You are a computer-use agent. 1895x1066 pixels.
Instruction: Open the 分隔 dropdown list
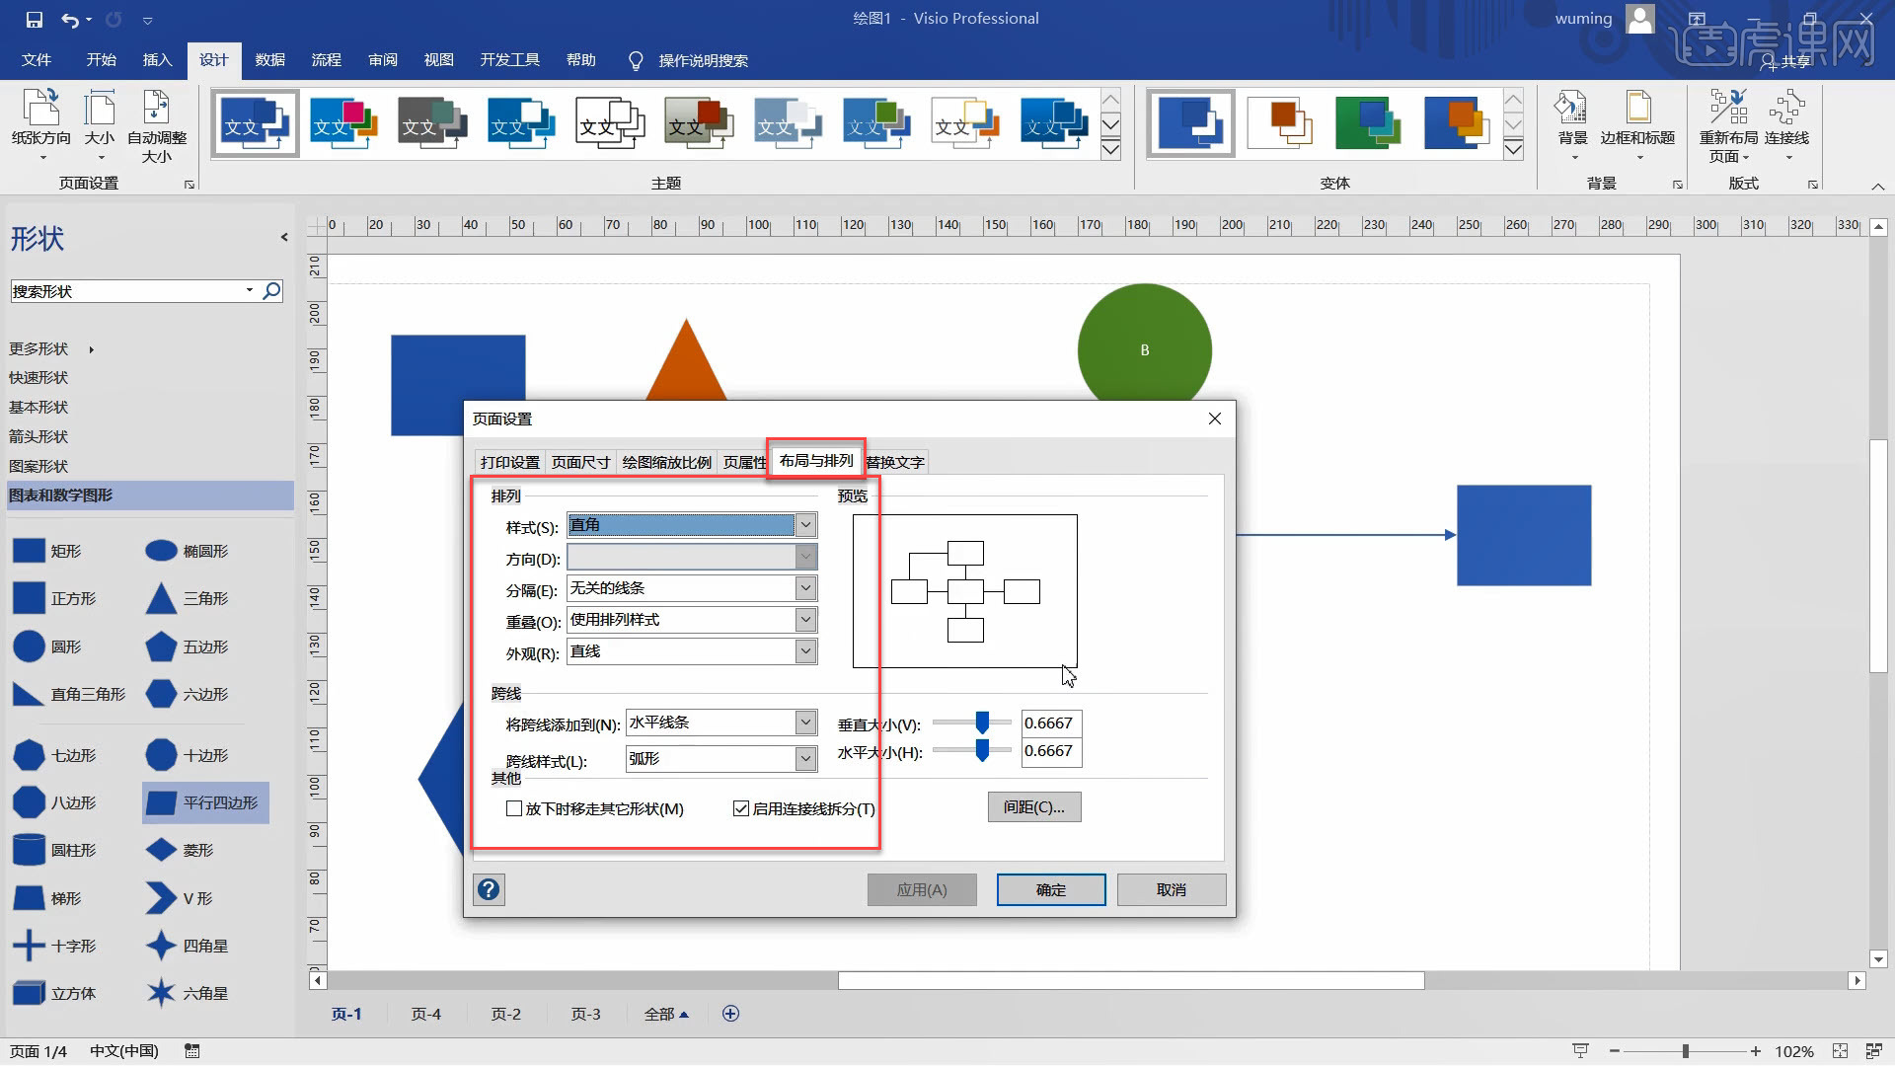(806, 587)
